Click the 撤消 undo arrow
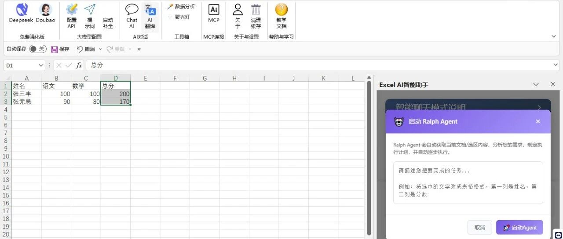 [80, 49]
